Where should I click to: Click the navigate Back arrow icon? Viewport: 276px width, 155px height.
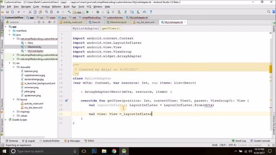tap(58, 12)
